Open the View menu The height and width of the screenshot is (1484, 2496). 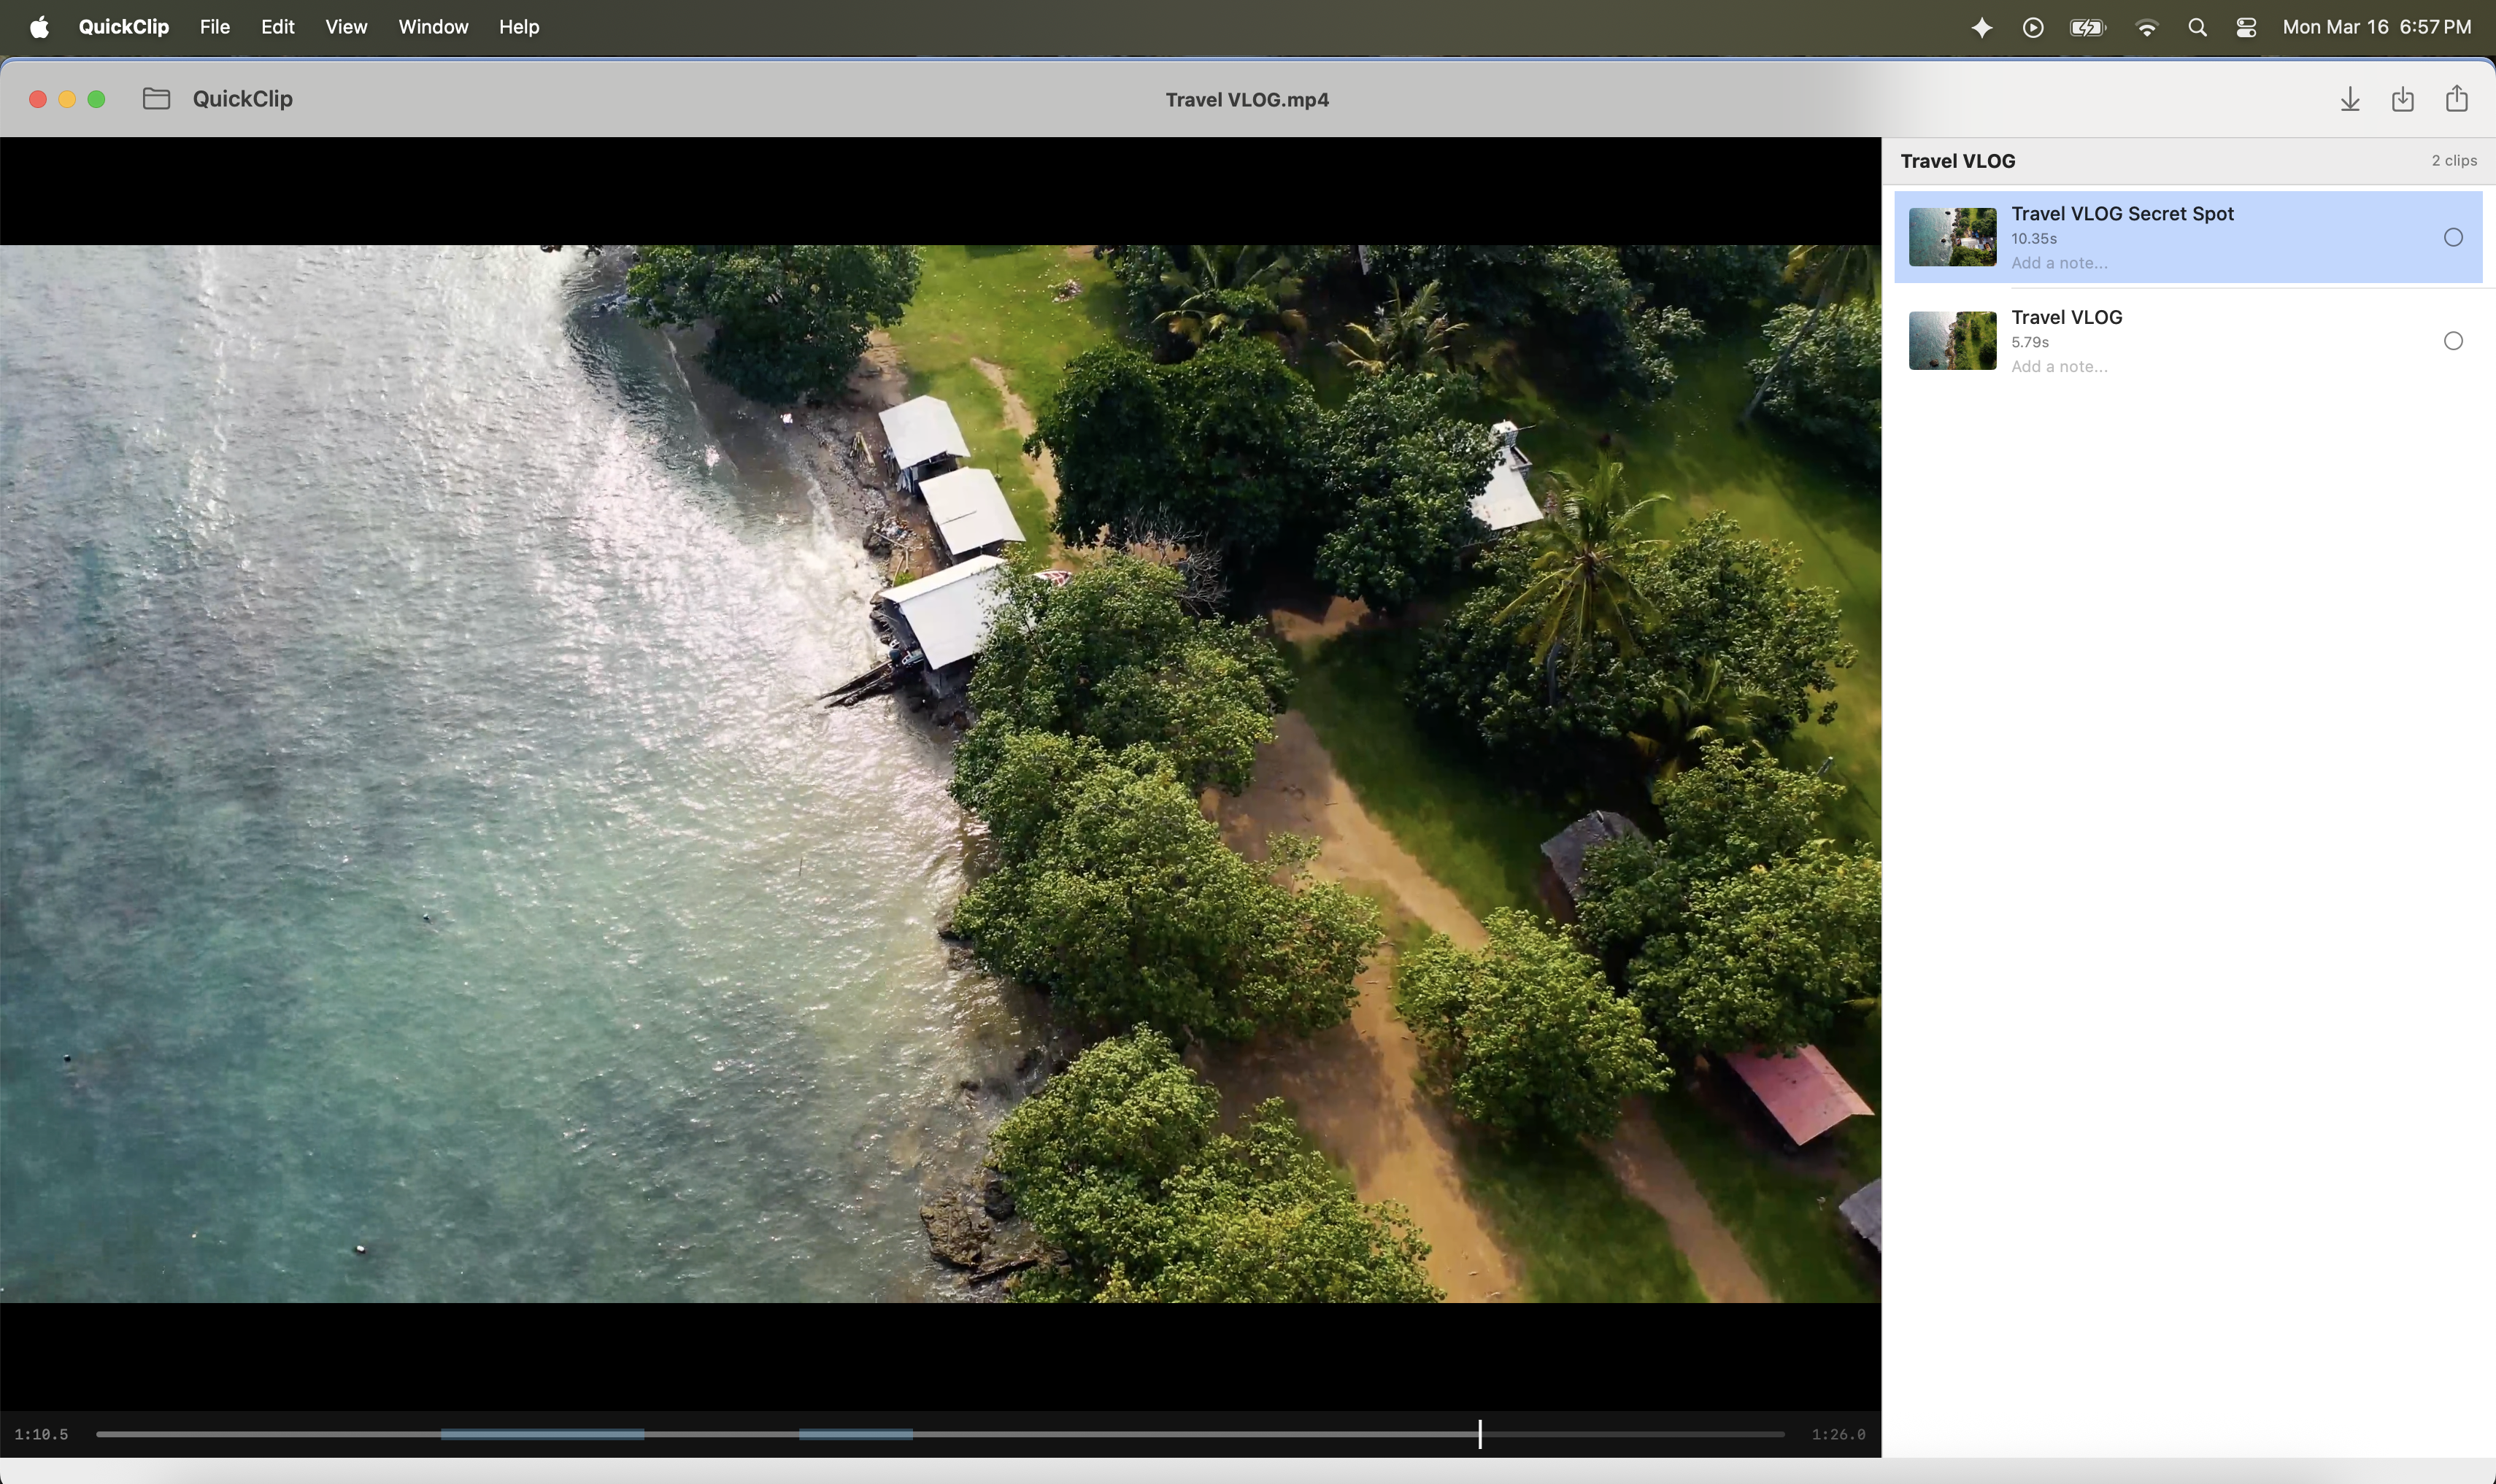coord(346,27)
